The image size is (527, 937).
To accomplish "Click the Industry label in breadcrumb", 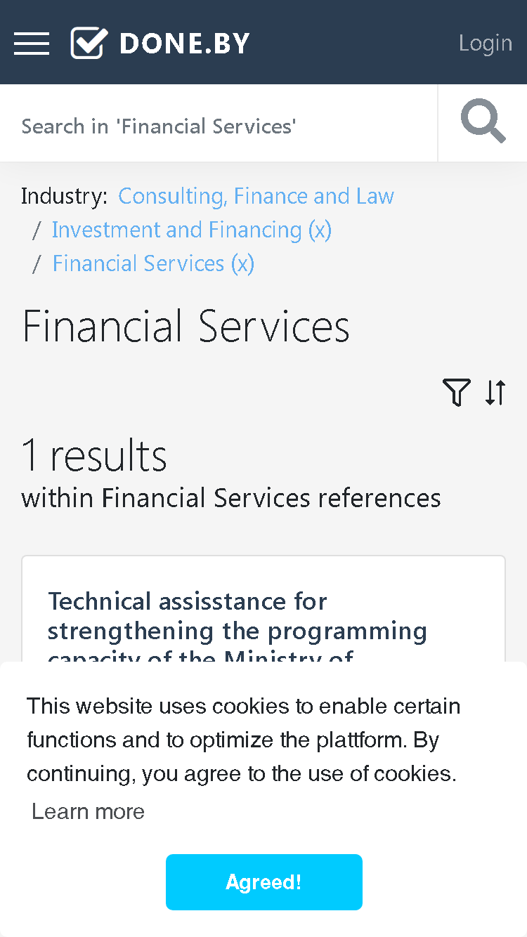I will (65, 196).
